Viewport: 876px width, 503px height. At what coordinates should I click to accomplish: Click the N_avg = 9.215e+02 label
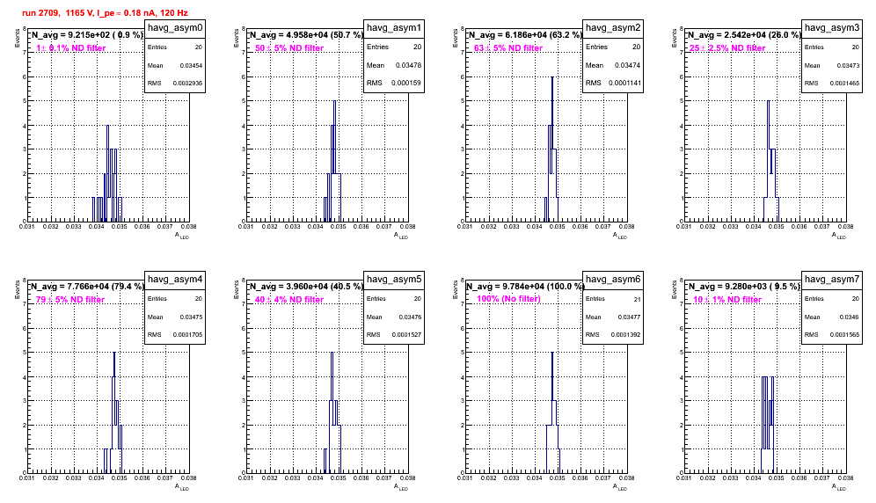[x=86, y=34]
